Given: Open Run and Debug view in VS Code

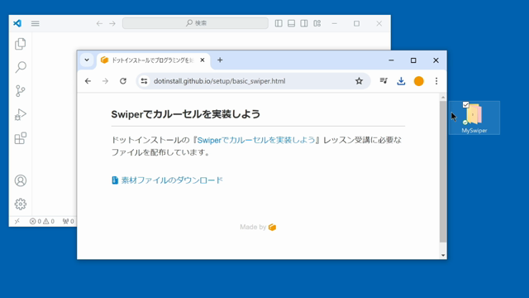Looking at the screenshot, I should click(x=20, y=114).
